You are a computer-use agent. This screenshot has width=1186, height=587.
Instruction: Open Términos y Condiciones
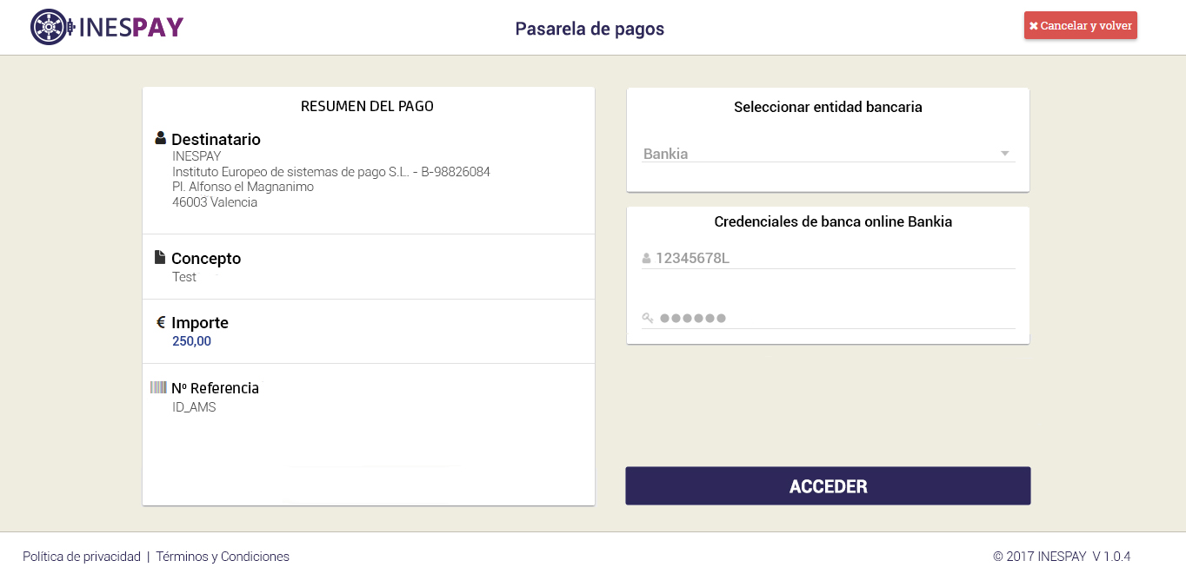click(222, 556)
